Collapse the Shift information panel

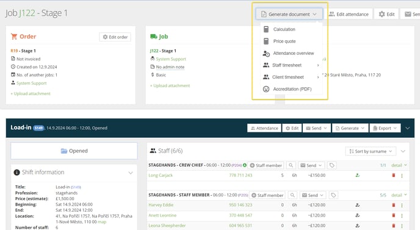click(131, 173)
